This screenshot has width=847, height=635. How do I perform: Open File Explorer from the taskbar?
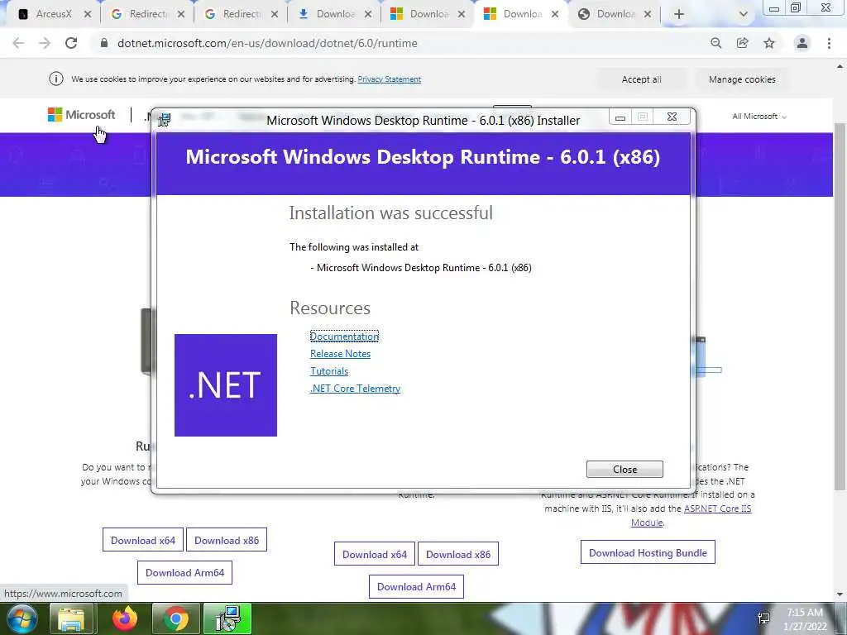click(72, 618)
